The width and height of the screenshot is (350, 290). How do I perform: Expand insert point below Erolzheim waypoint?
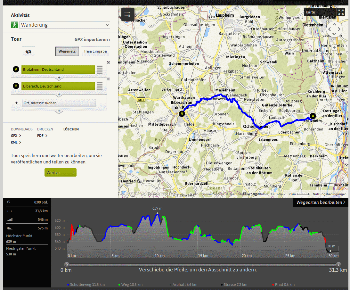point(59,78)
